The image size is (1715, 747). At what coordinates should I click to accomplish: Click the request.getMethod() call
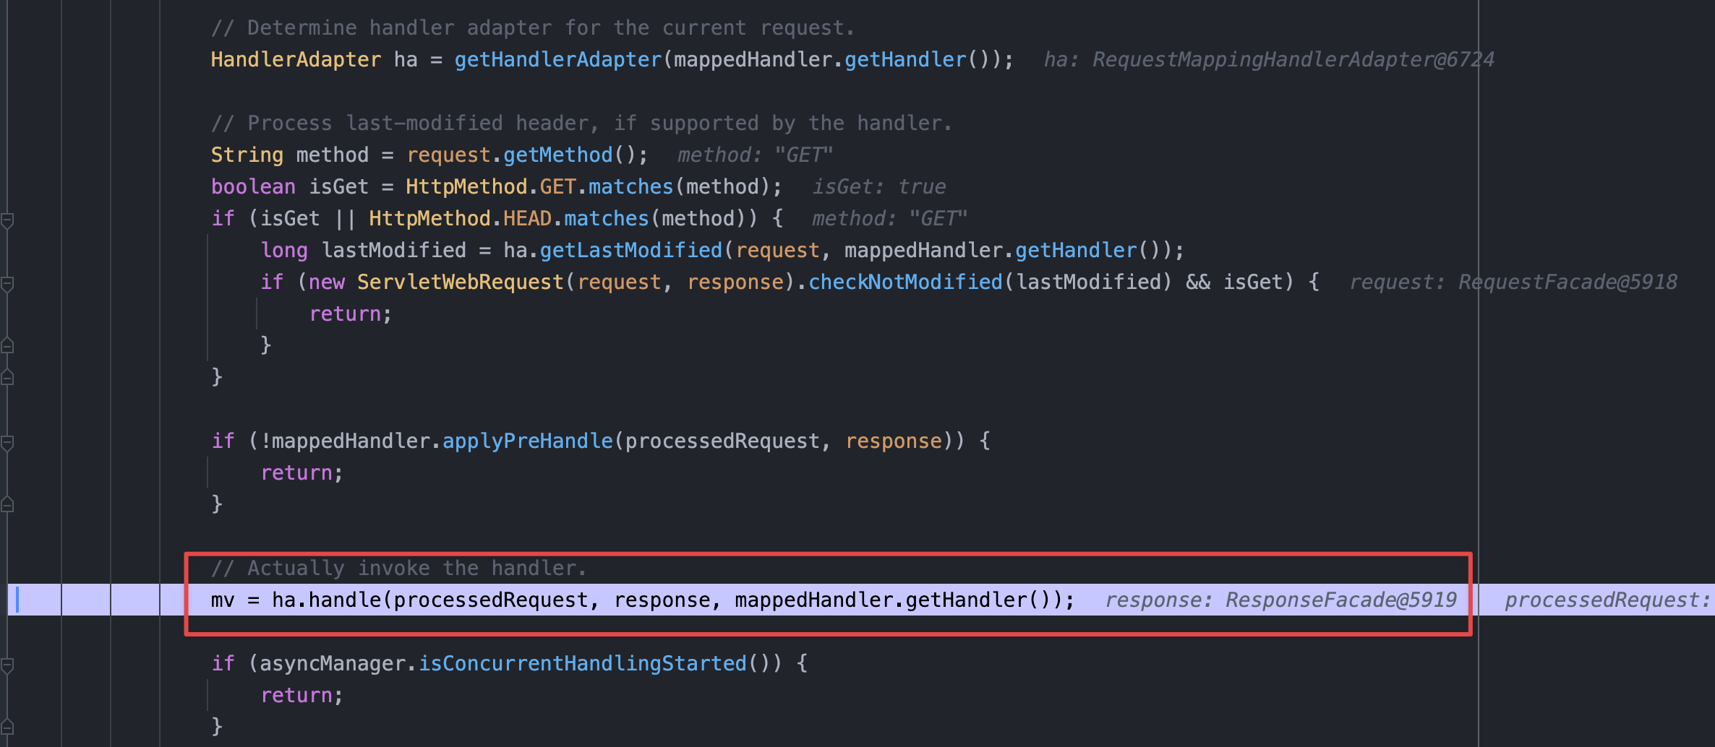(x=557, y=155)
